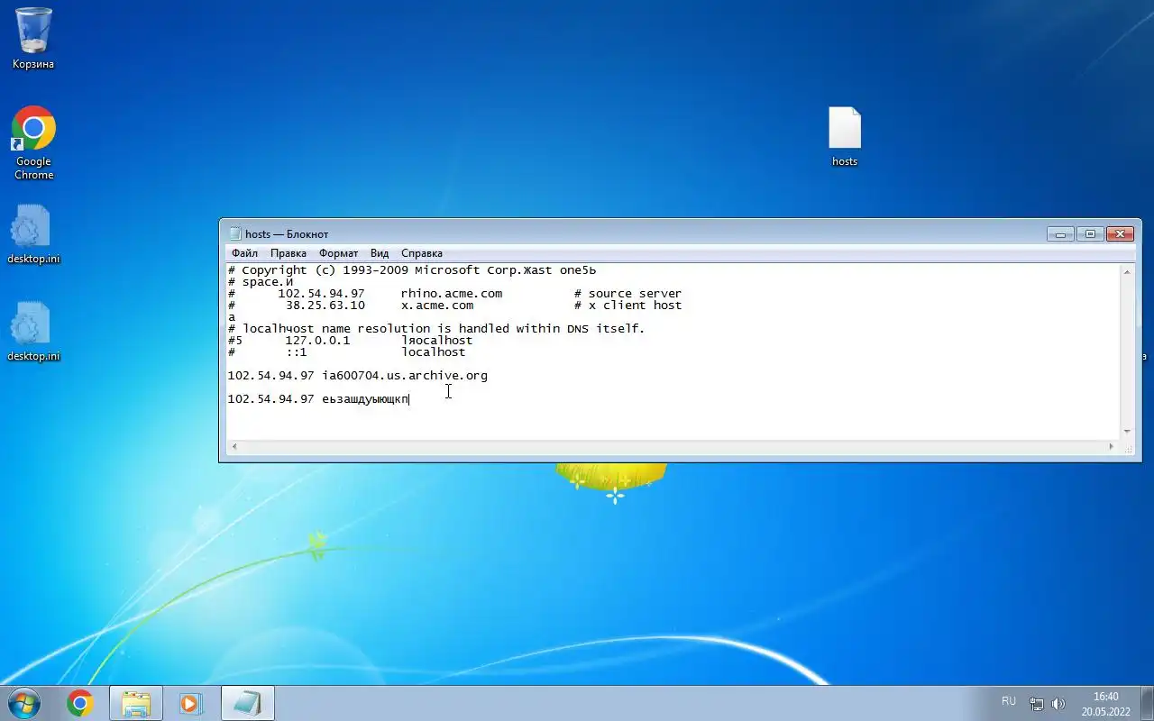Click the 'hosts — Блокнот' title bar
1154x721 pixels.
tap(636, 233)
